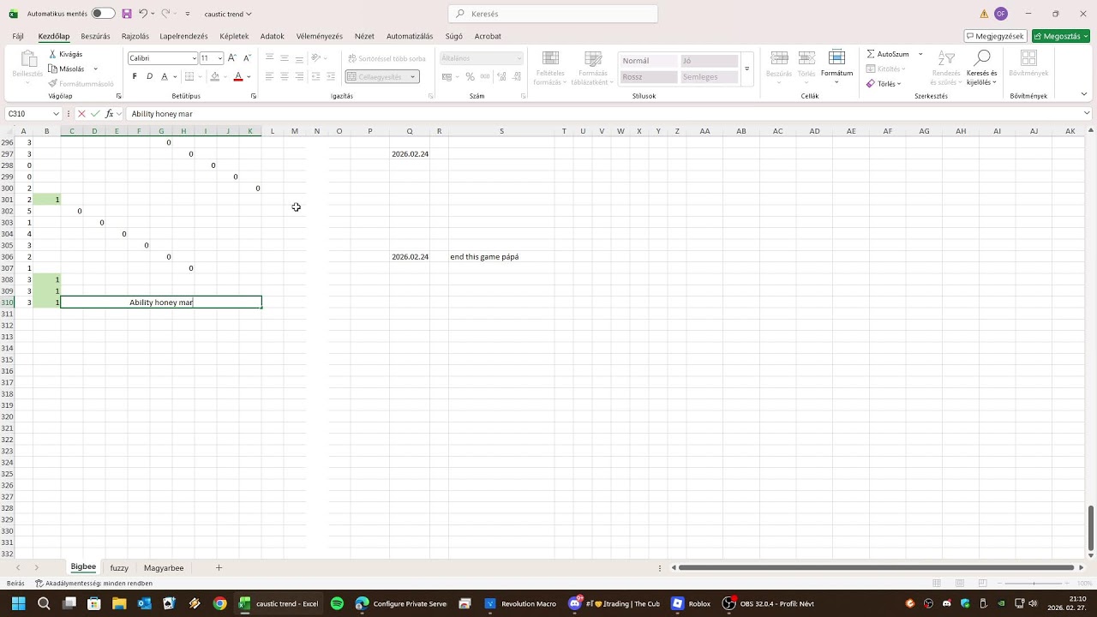Click the red font color A icon
Viewport: 1097px width, 617px height.
tap(238, 76)
